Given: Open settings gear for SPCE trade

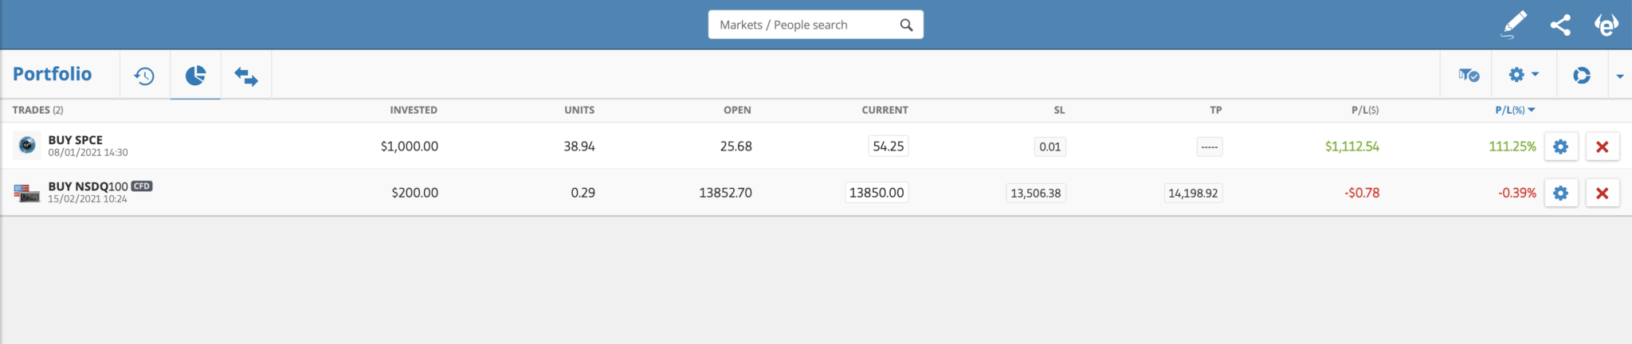Looking at the screenshot, I should (x=1561, y=147).
